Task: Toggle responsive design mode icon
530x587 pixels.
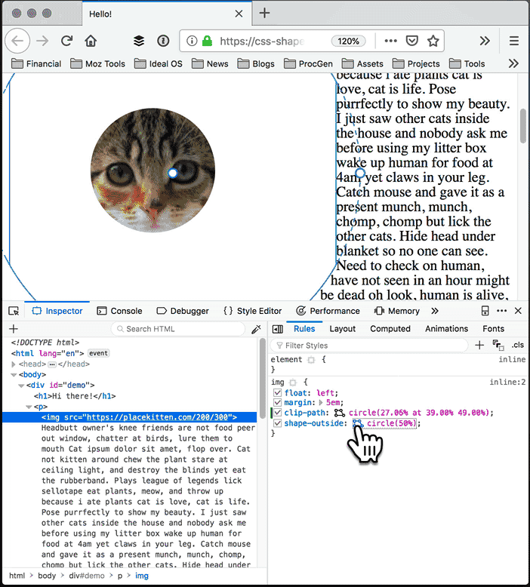Action: (485, 311)
